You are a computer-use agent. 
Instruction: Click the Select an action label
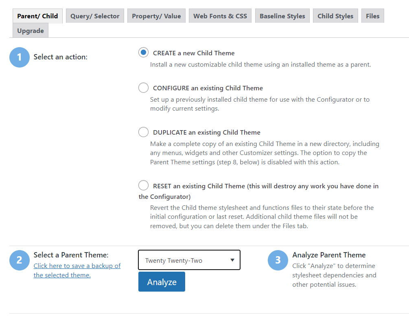[x=61, y=57]
